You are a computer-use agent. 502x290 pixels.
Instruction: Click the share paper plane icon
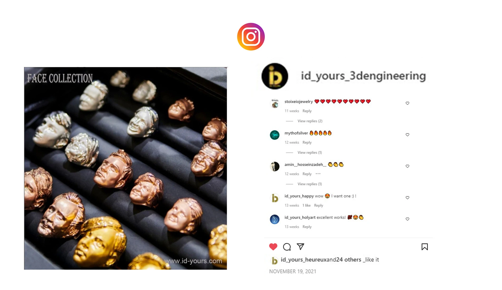click(x=300, y=246)
